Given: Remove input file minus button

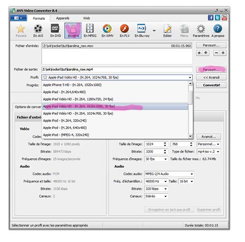Looking at the screenshot, I should pos(217,53).
